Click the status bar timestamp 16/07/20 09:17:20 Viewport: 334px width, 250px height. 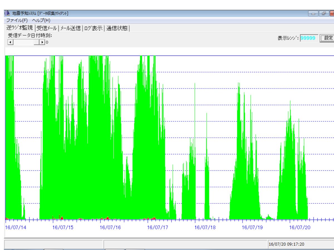click(x=286, y=244)
